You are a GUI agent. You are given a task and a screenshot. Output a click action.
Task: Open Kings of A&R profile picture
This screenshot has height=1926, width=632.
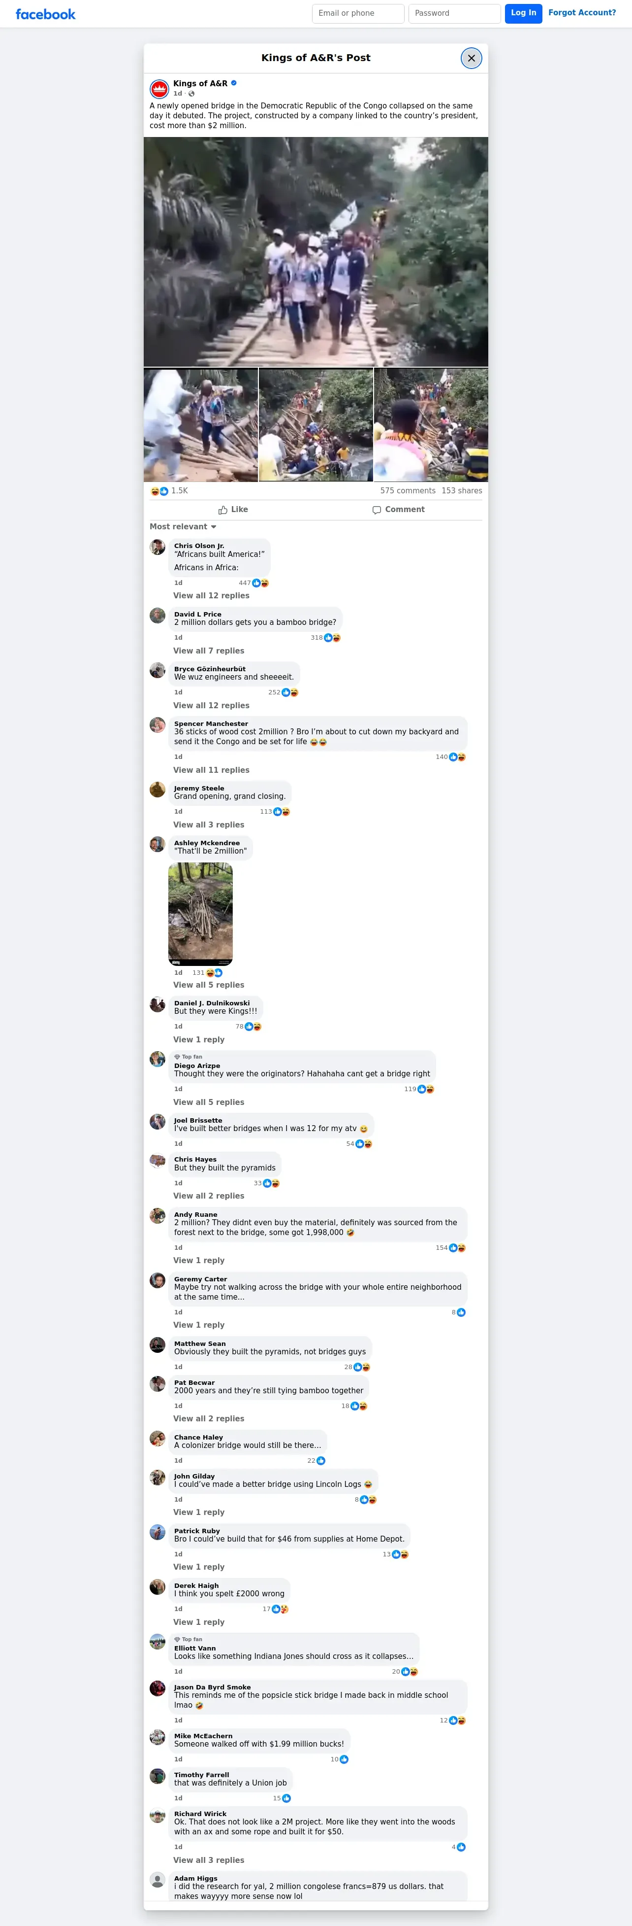159,89
